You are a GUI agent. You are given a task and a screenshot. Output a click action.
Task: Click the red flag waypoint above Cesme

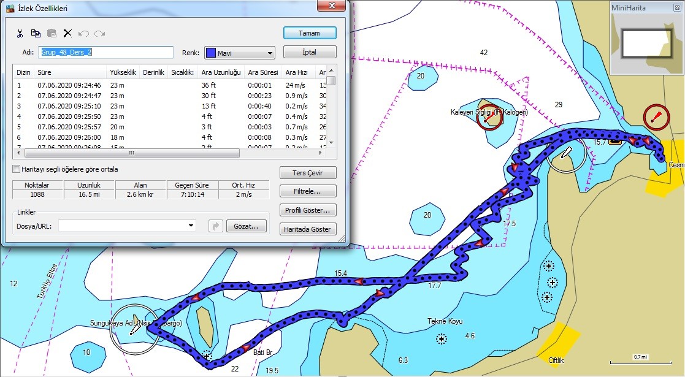point(656,117)
